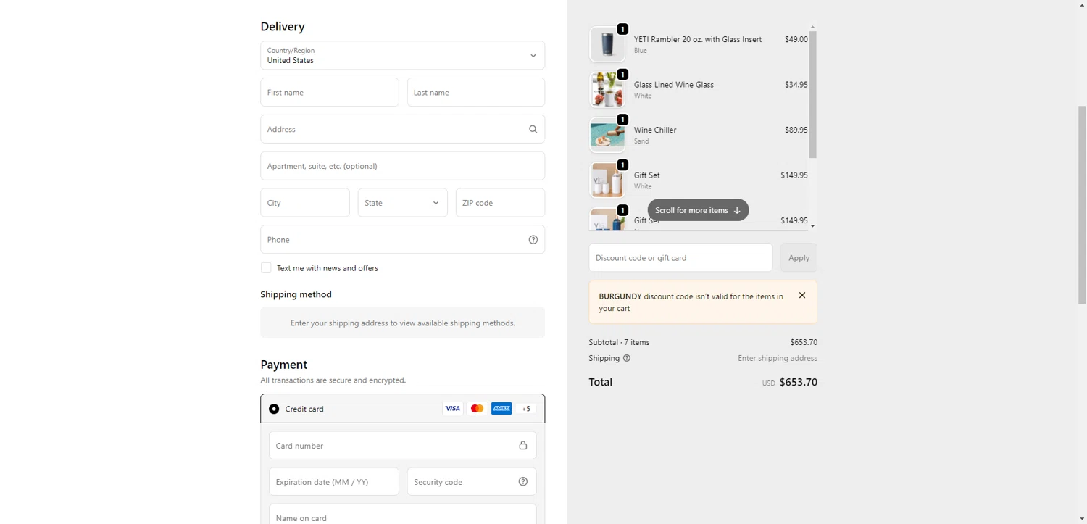Click the Subtotal · 7 items label
The height and width of the screenshot is (524, 1087).
point(619,342)
